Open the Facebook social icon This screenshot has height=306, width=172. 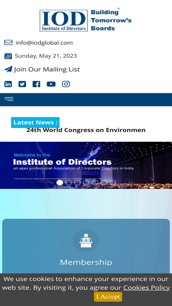(37, 84)
